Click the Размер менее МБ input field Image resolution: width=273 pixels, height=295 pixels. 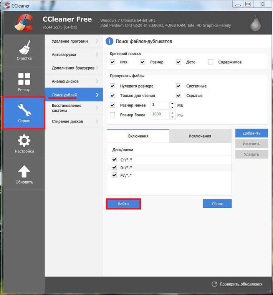pos(160,105)
